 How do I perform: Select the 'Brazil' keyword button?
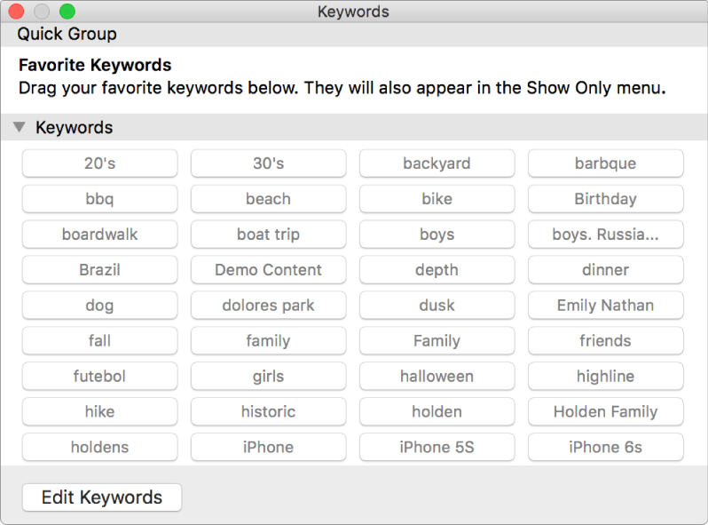click(x=99, y=270)
